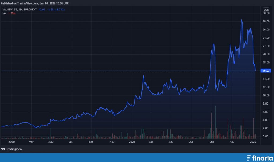This screenshot has width=274, height=162.
Task: Select the 2021 label on time axis
Action: [131, 142]
